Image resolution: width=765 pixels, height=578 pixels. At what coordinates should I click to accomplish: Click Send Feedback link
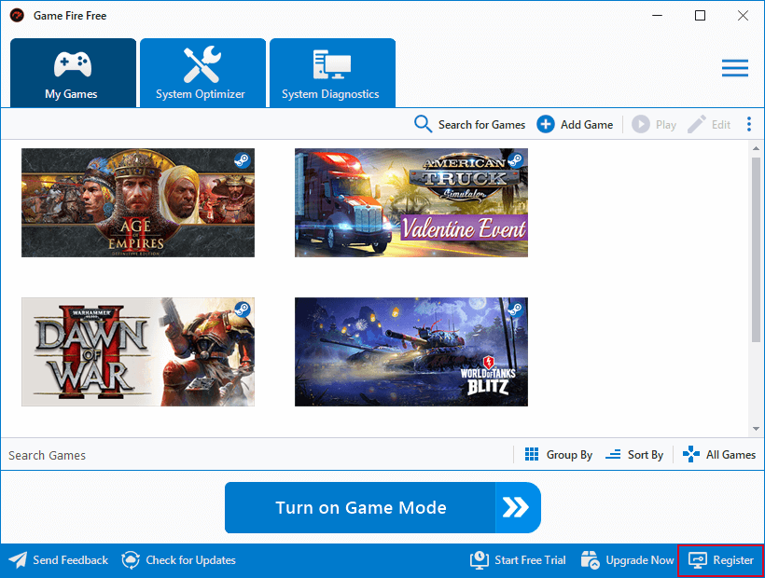click(59, 560)
